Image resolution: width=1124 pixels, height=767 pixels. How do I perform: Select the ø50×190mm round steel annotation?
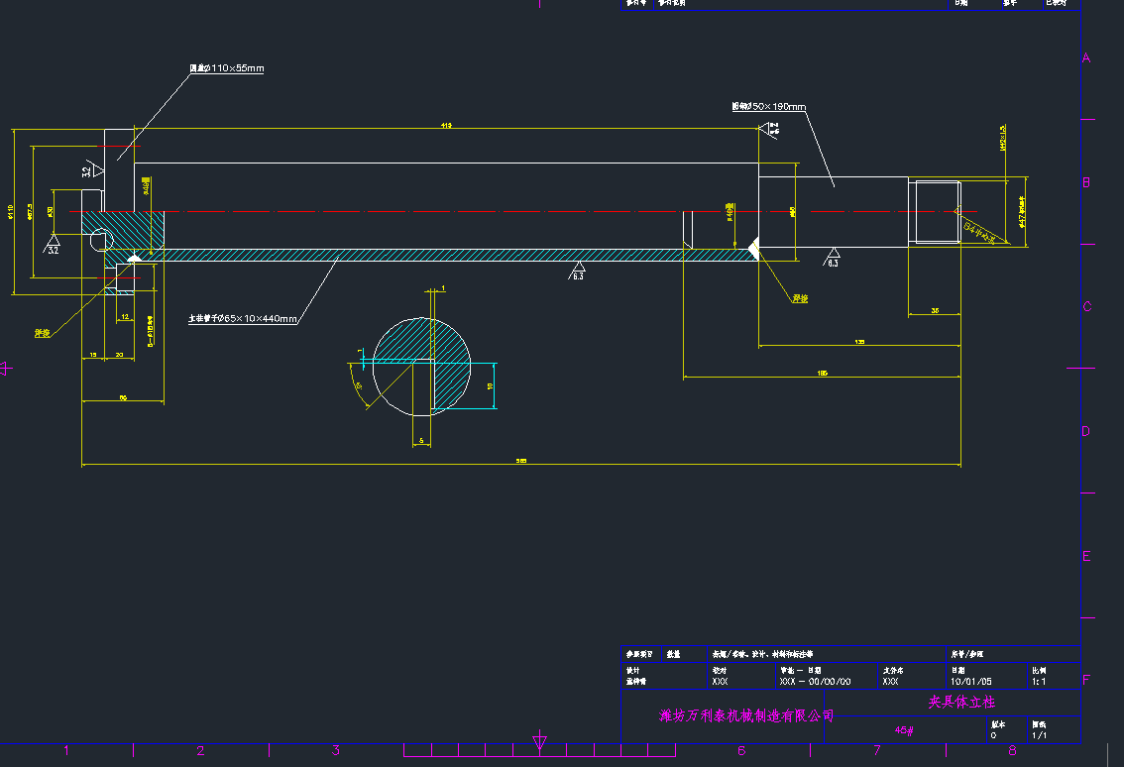768,106
